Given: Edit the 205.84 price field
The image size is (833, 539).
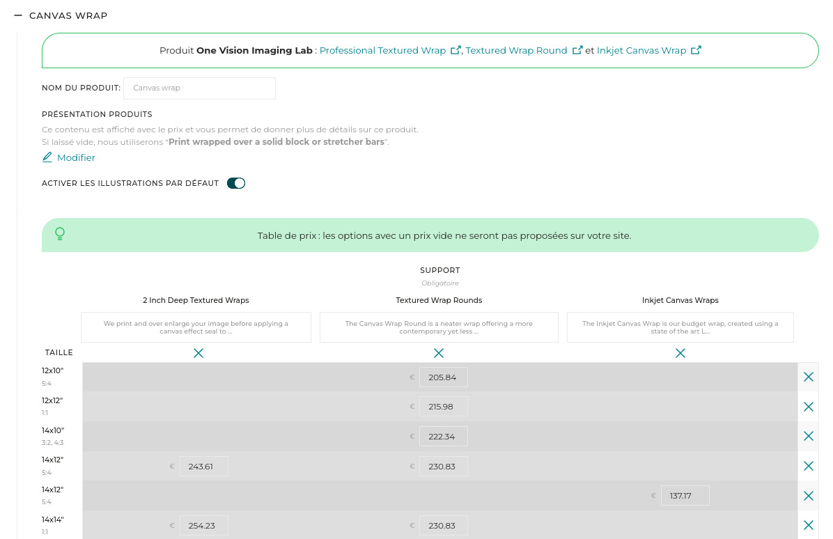Looking at the screenshot, I should click(x=443, y=377).
